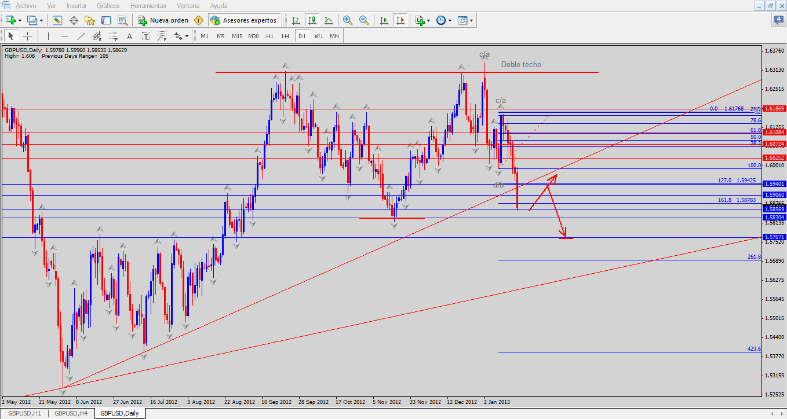The height and width of the screenshot is (419, 787).
Task: Switch to the M1 timeframe
Action: 205,36
